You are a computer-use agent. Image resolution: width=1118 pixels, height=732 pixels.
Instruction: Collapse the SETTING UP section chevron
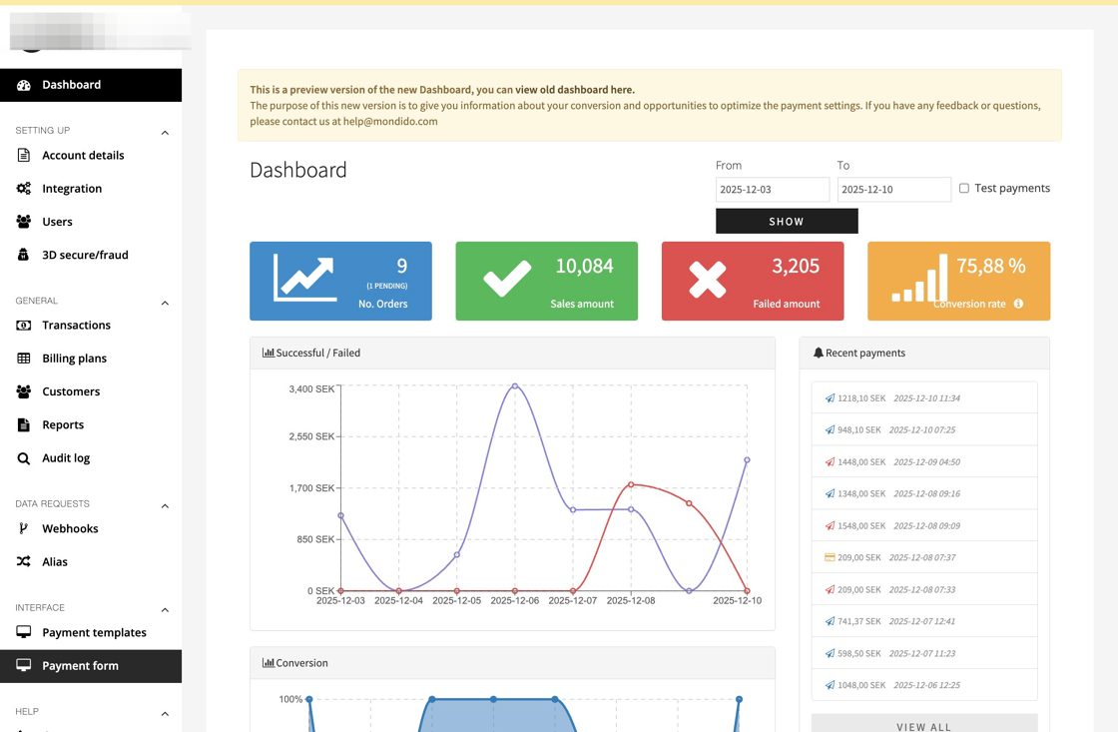(165, 133)
